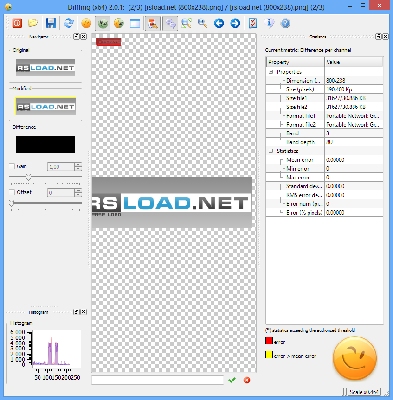This screenshot has width=393, height=400.
Task: Increase Offset value with up arrow
Action: [x=78, y=190]
